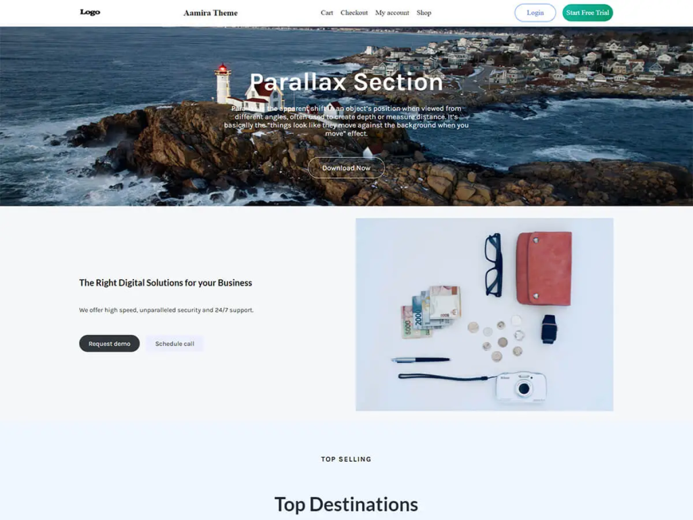The image size is (693, 520).
Task: Open My account from the navigation
Action: click(x=392, y=13)
